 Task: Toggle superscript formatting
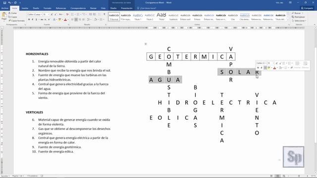pos(49,20)
